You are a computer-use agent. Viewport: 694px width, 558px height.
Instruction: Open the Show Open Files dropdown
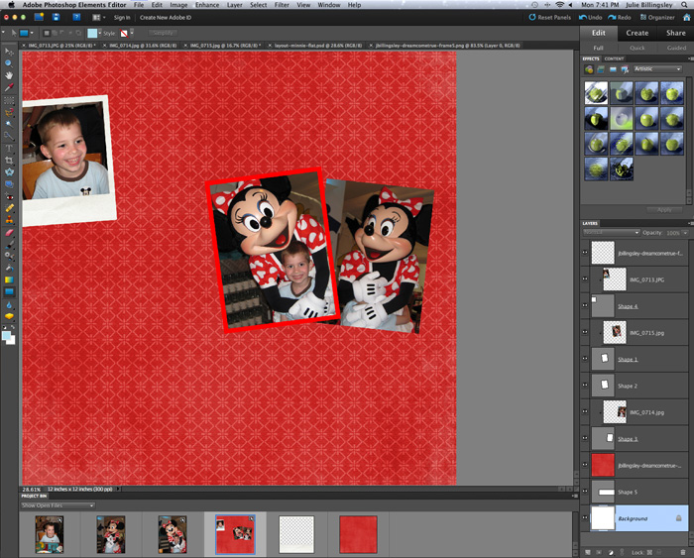tap(58, 505)
